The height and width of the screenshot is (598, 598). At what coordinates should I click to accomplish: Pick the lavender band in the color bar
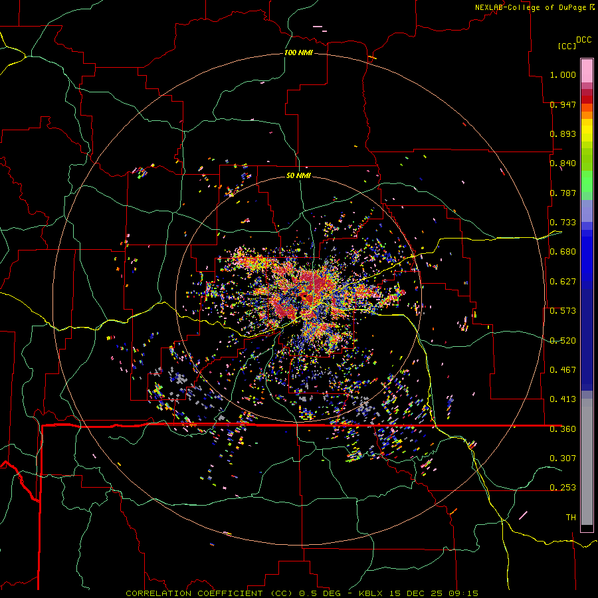pos(587,211)
